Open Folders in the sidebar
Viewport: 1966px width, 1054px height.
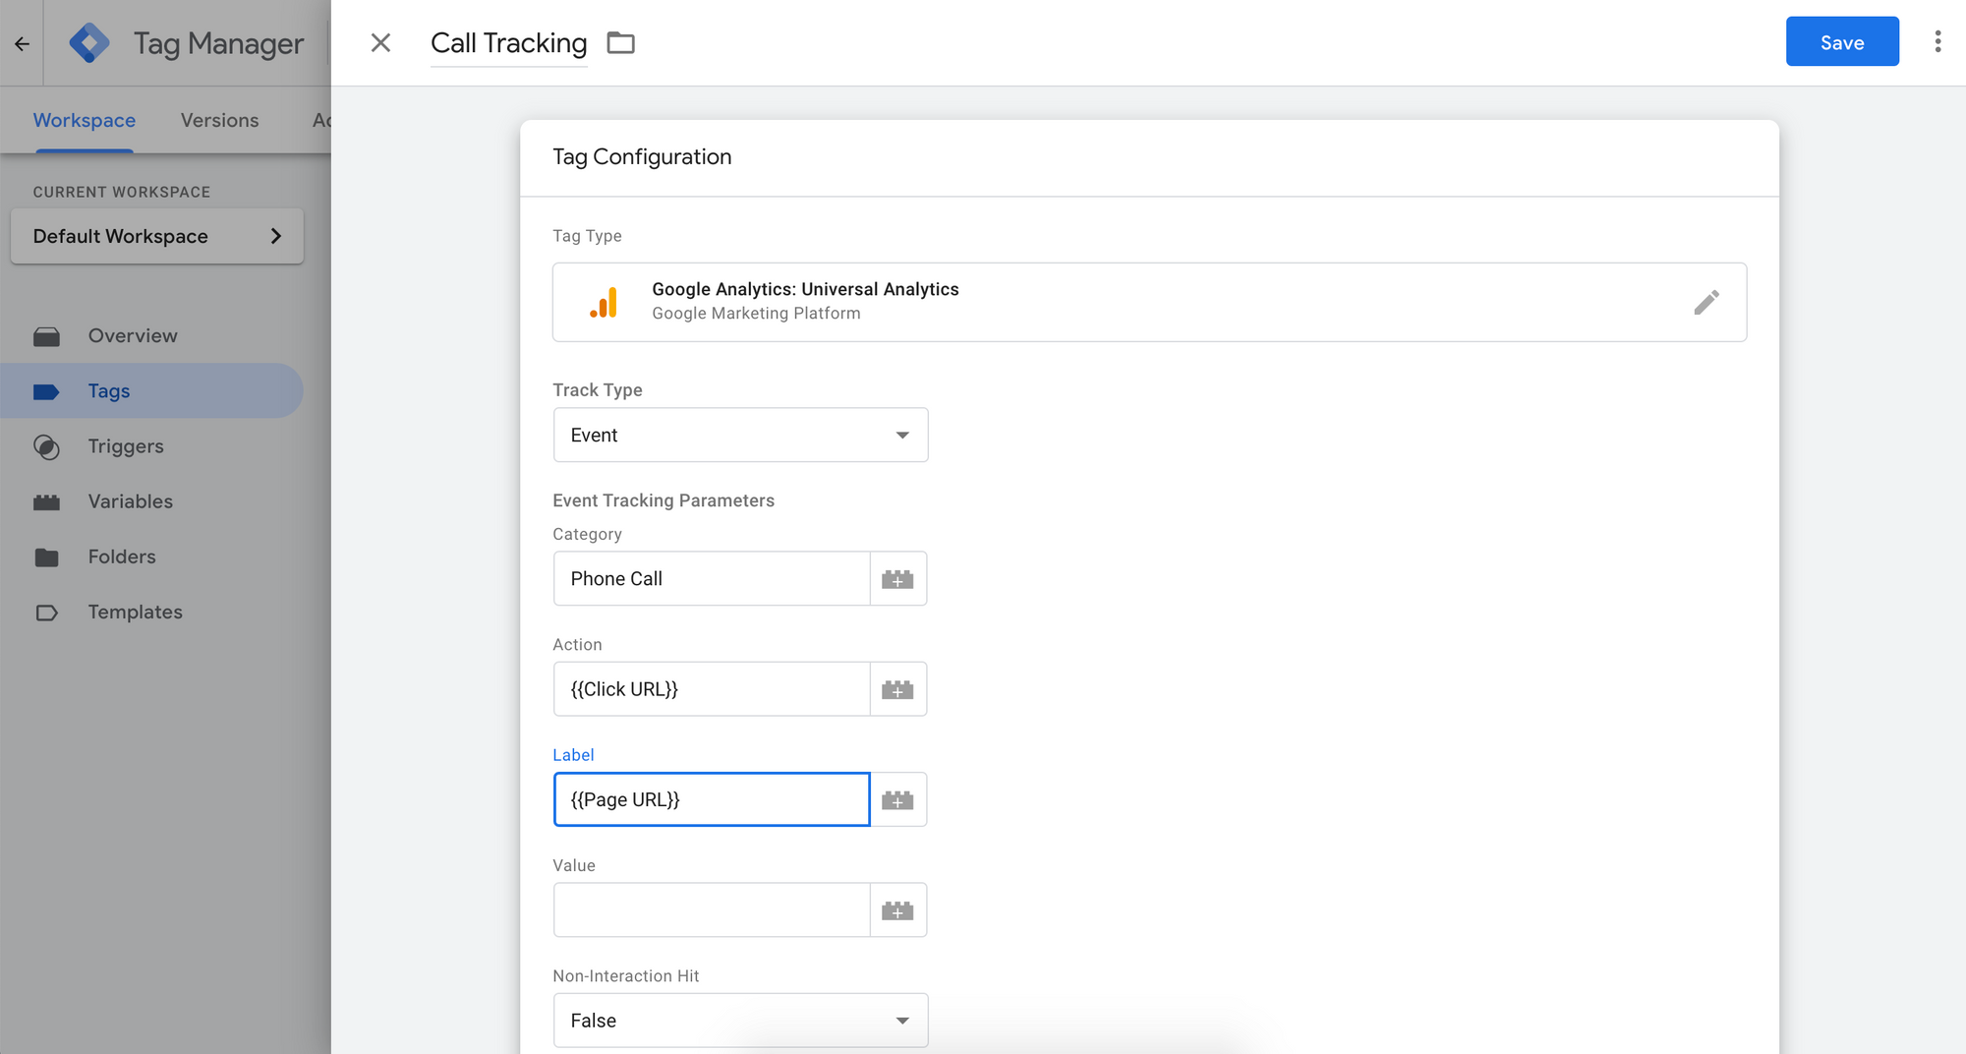pyautogui.click(x=151, y=556)
